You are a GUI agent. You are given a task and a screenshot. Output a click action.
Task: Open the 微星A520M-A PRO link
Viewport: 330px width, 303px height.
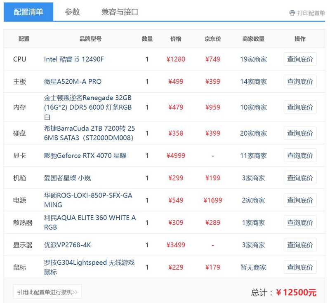pos(73,81)
